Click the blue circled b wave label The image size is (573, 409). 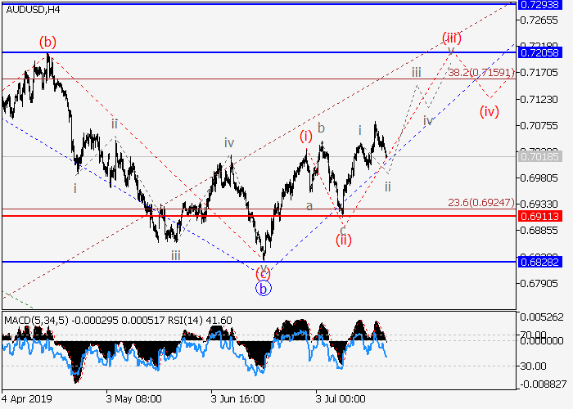click(x=263, y=288)
